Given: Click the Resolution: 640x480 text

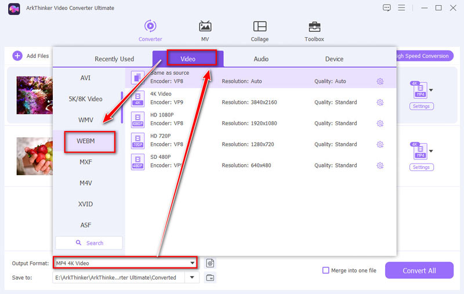Looking at the screenshot, I should (x=246, y=165).
